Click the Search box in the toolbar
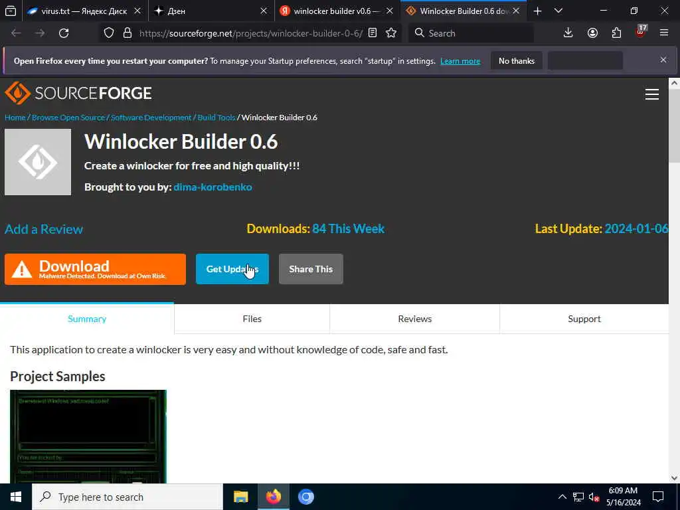Viewport: 680px width, 510px height. (471, 33)
